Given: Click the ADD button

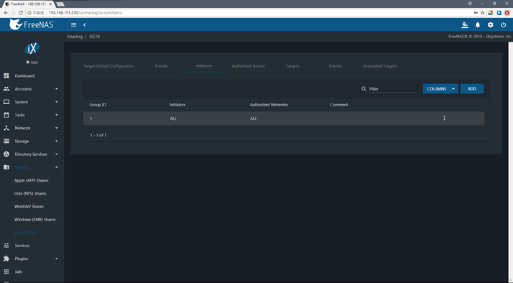Looking at the screenshot, I should (472, 88).
